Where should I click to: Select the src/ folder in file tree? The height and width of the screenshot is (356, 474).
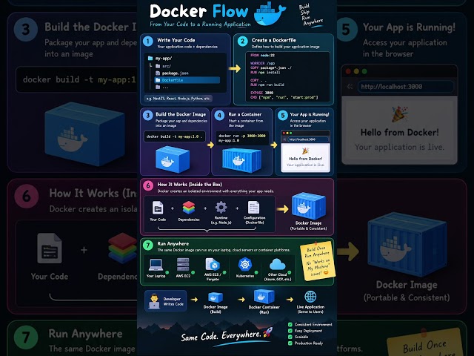pyautogui.click(x=163, y=66)
